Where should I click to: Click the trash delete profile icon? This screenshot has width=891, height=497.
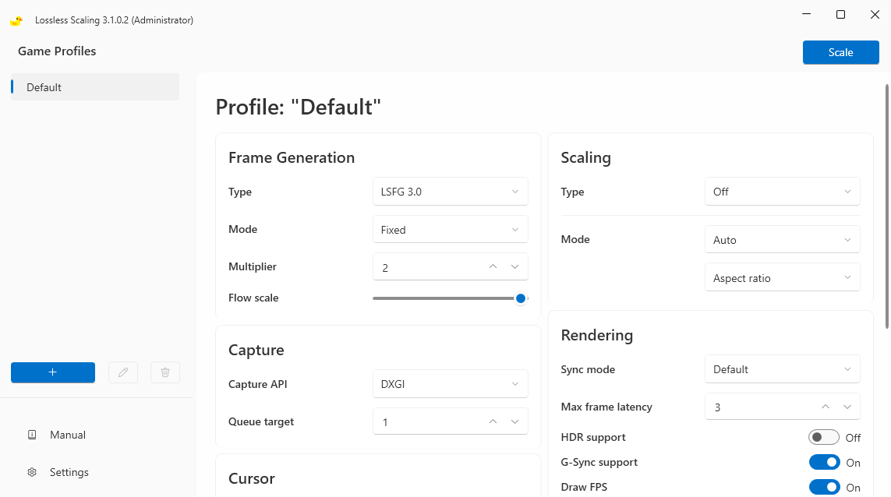(x=165, y=372)
